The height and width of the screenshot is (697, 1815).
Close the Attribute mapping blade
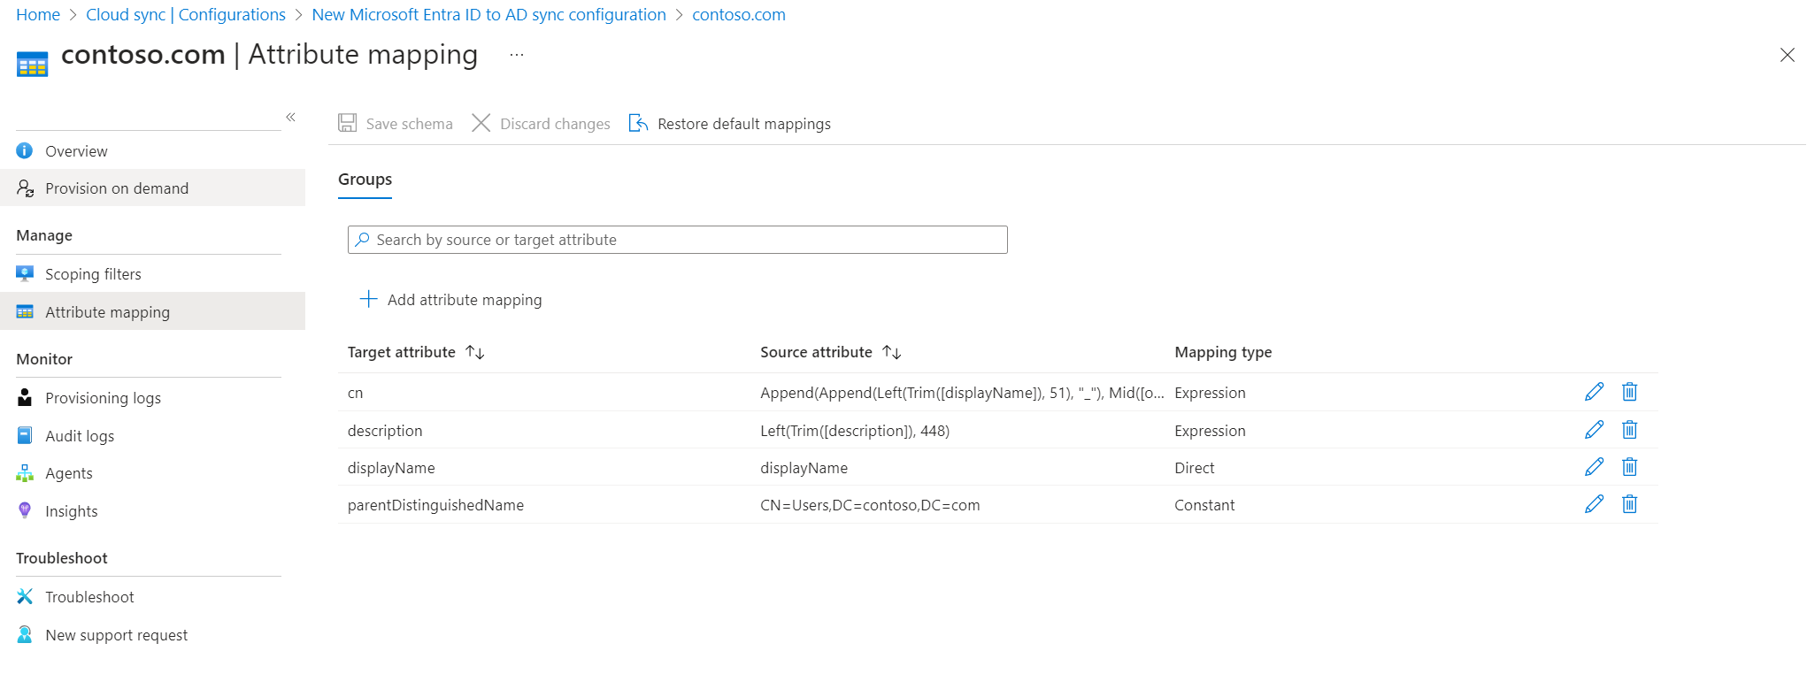[x=1787, y=55]
